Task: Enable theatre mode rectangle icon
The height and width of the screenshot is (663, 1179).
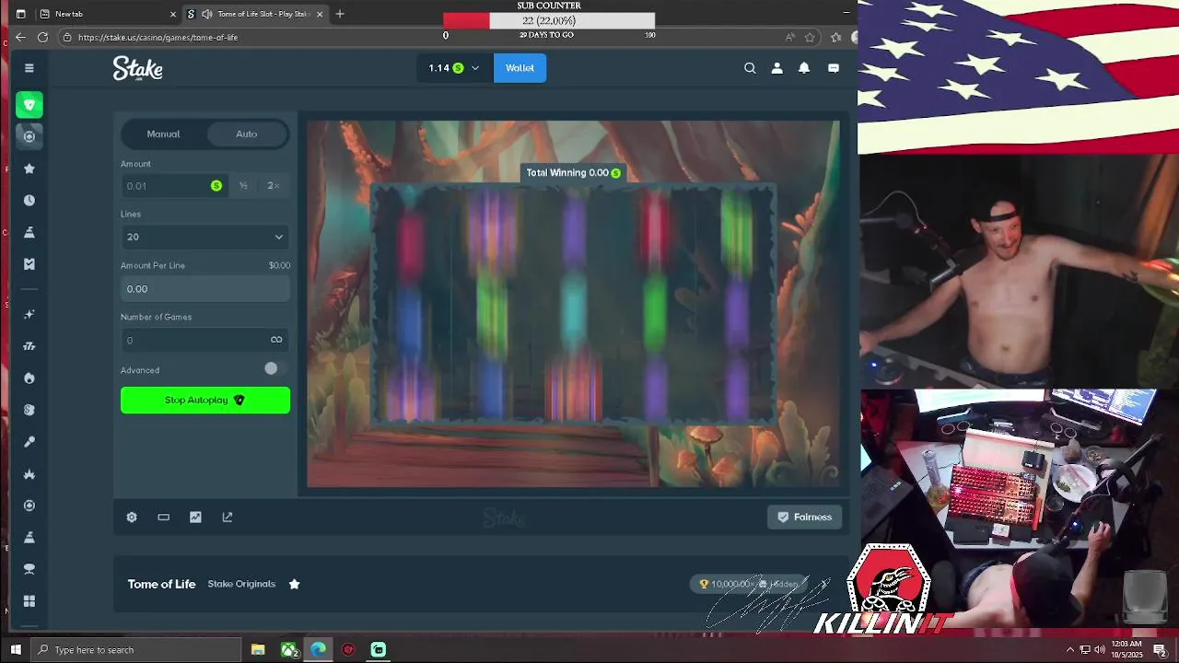Action: (x=164, y=518)
